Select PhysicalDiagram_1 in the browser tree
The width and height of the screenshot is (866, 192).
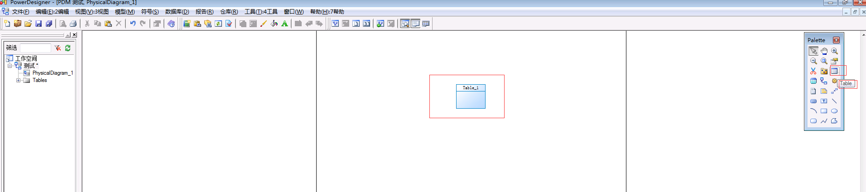tap(53, 73)
